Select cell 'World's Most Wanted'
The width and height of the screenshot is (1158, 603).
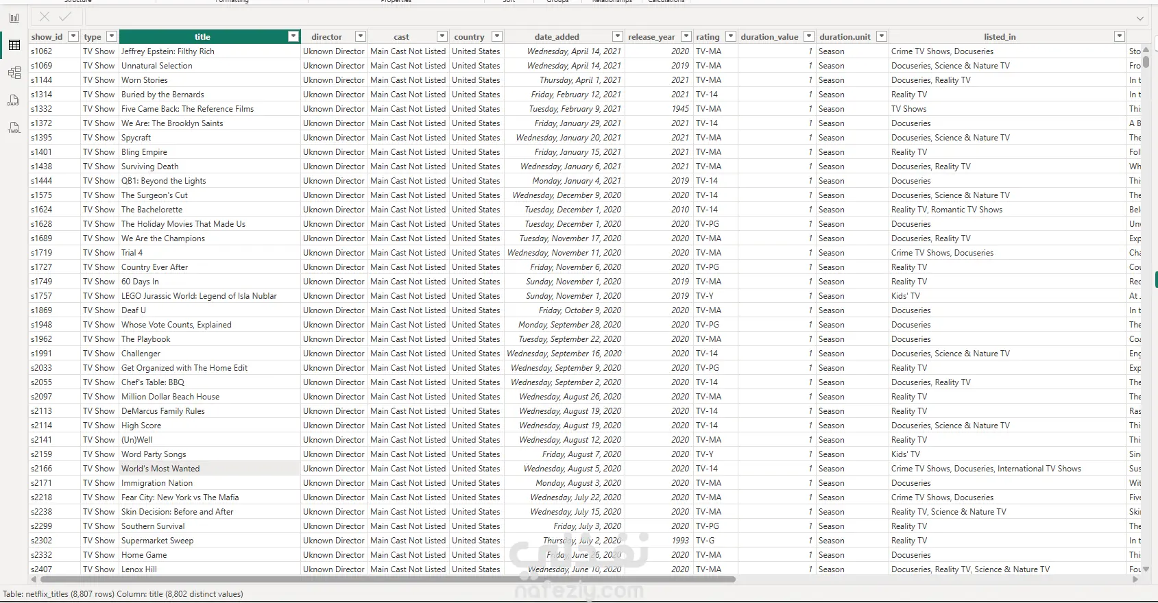click(x=210, y=469)
